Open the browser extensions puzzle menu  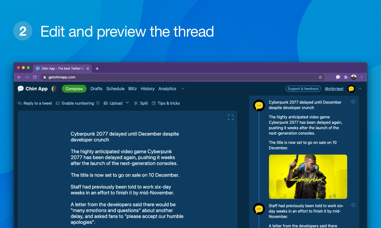pyautogui.click(x=346, y=77)
